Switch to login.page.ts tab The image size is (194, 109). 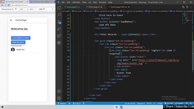(x=72, y=7)
